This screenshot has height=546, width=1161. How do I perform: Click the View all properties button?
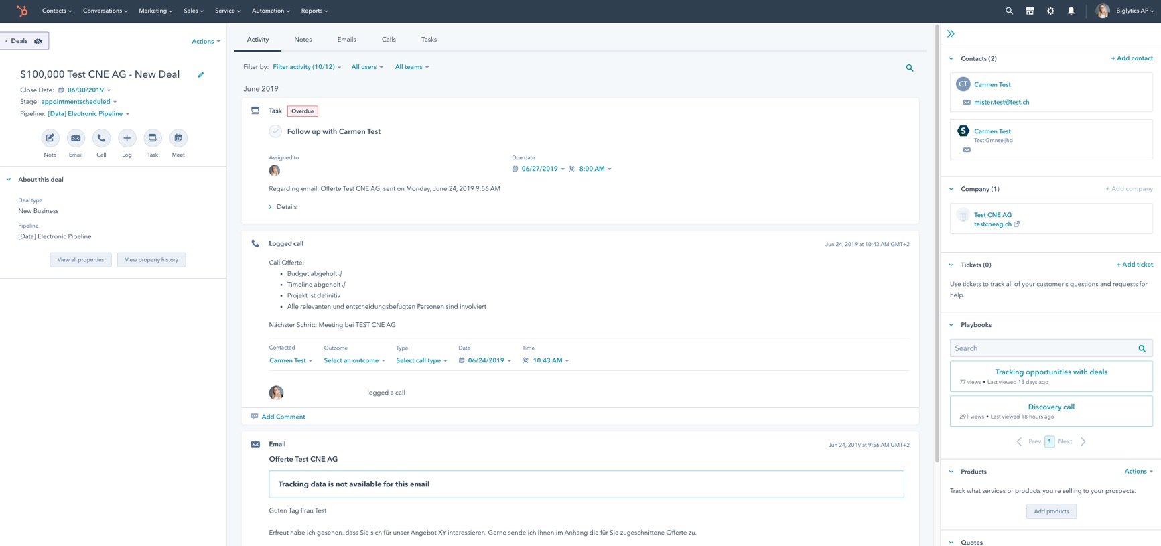(x=80, y=260)
